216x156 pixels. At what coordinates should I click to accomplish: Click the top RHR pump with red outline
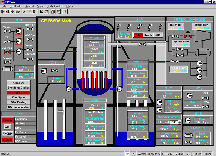tap(18, 31)
